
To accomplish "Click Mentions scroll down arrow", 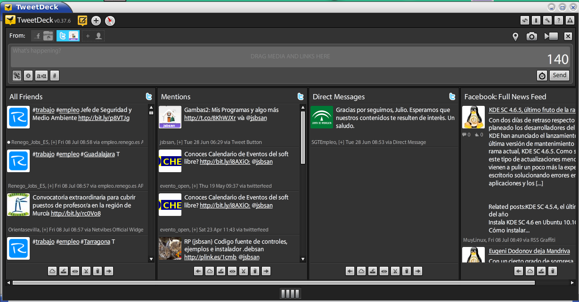I will (x=303, y=259).
